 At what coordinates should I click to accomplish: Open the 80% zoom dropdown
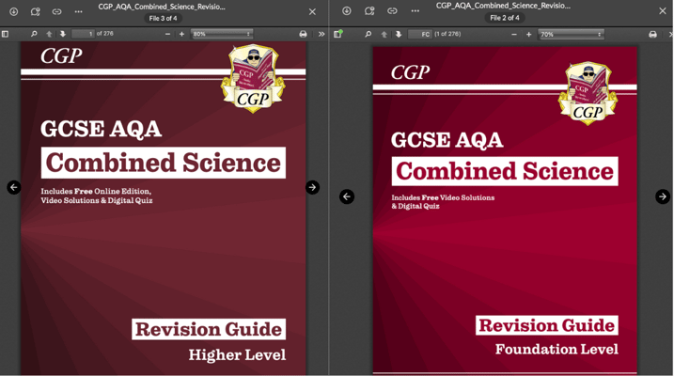click(x=222, y=34)
